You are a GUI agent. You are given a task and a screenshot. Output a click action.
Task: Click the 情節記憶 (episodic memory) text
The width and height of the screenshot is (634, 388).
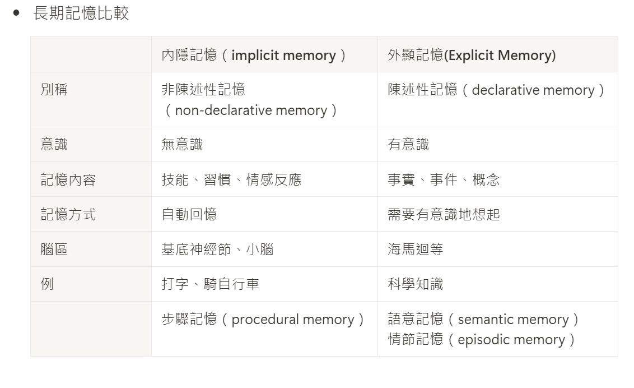click(482, 340)
